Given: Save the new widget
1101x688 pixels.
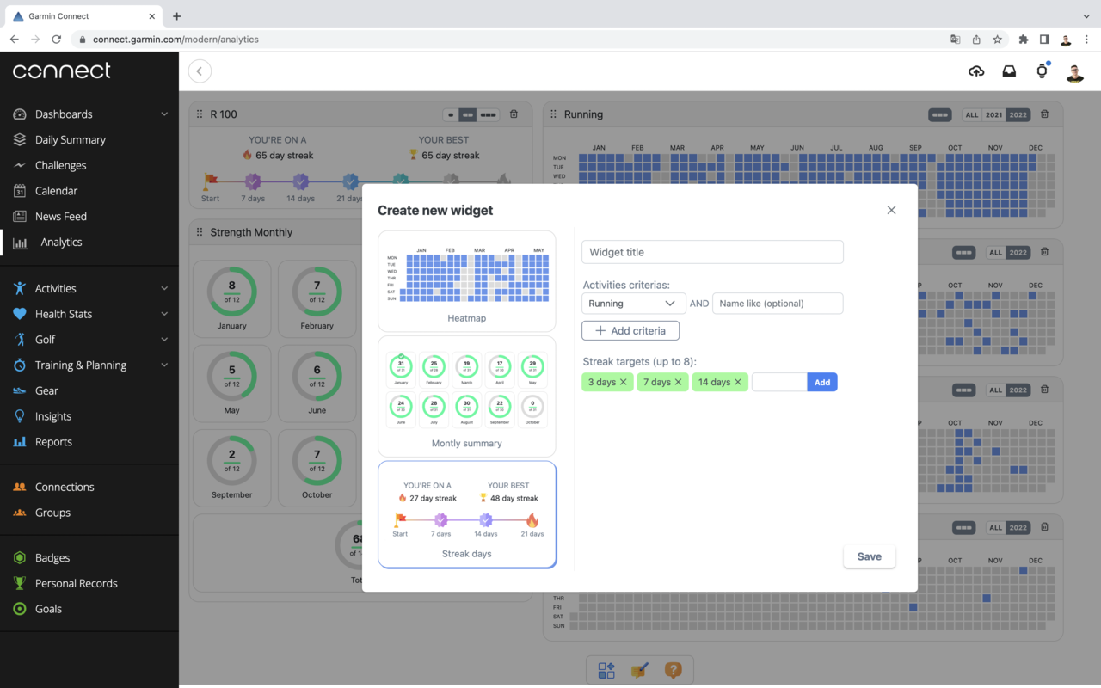Looking at the screenshot, I should pos(869,556).
